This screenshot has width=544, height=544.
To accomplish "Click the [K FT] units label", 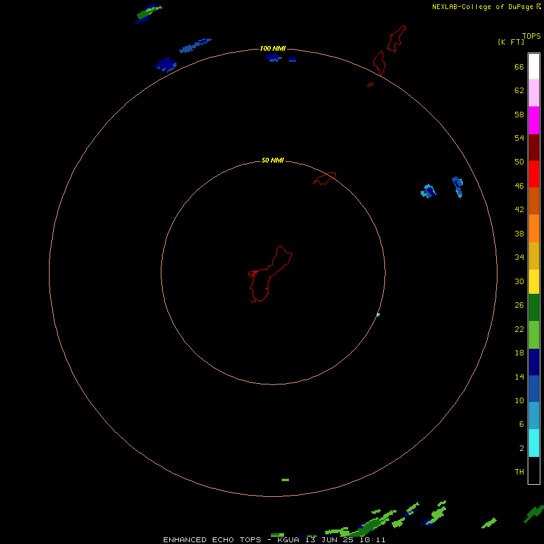I will pos(511,42).
